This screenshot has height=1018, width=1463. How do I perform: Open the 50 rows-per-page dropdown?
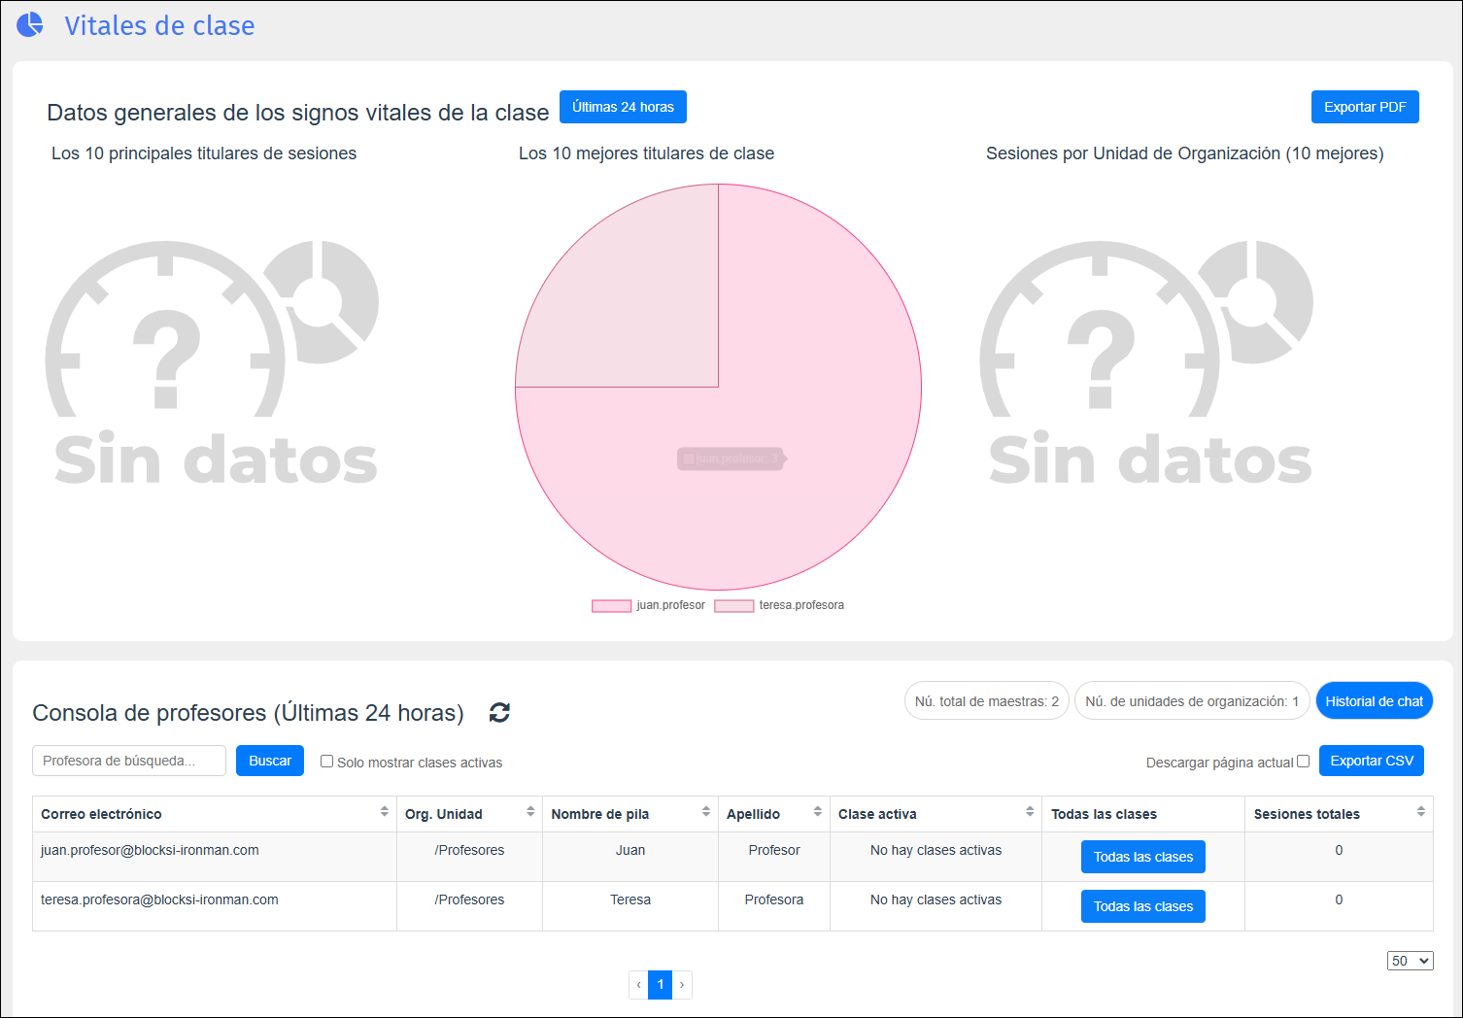[1410, 961]
